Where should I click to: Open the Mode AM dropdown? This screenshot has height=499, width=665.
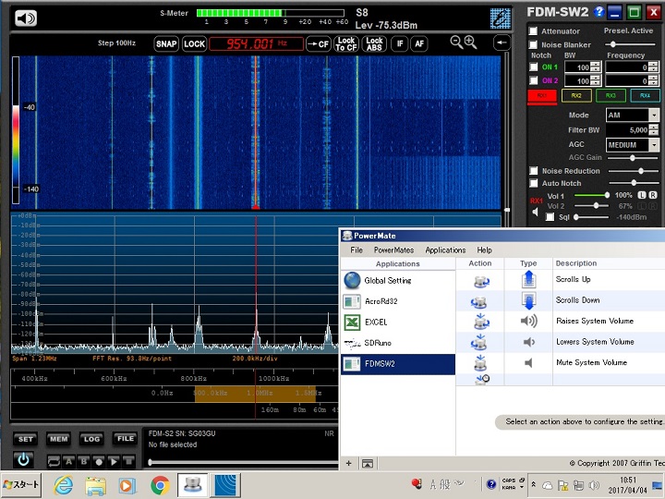click(654, 115)
